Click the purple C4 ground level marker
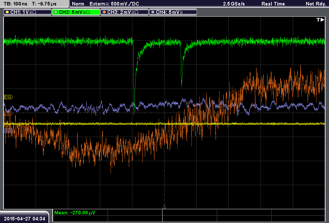The width and height of the screenshot is (329, 223). coord(9,131)
